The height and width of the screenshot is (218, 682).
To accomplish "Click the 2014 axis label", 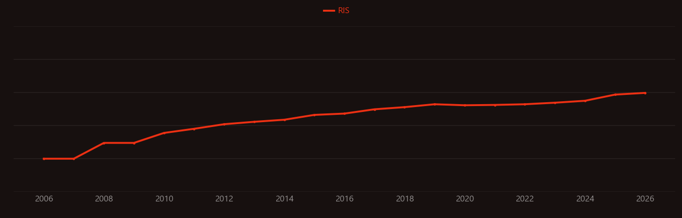I will pyautogui.click(x=284, y=199).
